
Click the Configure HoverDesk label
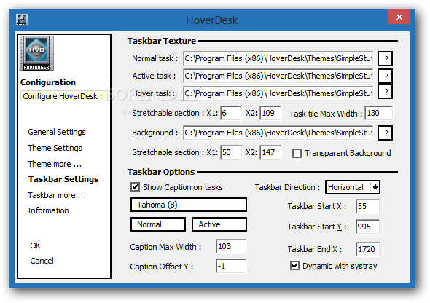point(63,96)
